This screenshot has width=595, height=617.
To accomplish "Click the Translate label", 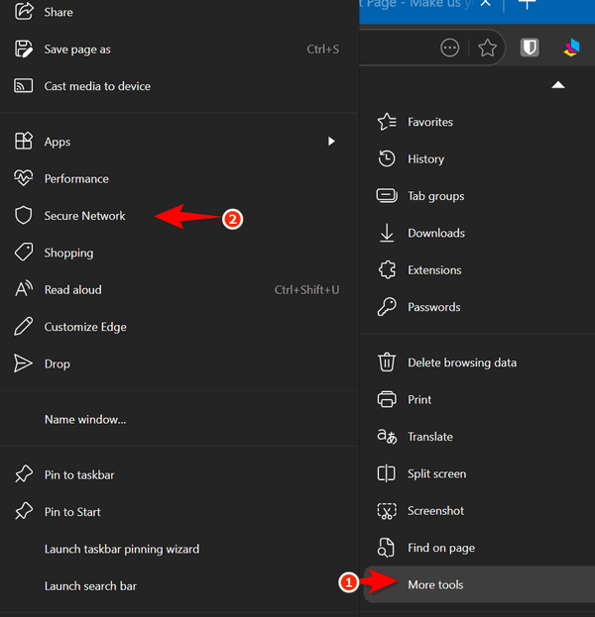I will pos(430,437).
